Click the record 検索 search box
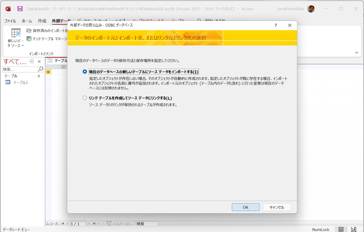This screenshot has height=232, width=364. [146, 223]
